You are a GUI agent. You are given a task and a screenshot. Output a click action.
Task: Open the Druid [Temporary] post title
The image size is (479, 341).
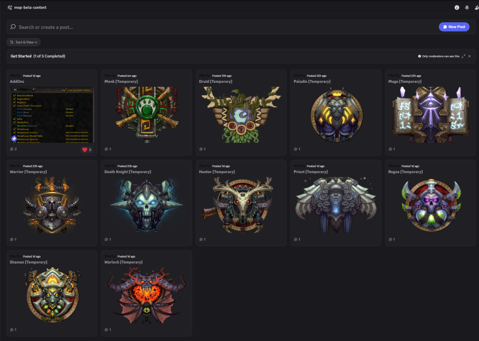pyautogui.click(x=215, y=82)
